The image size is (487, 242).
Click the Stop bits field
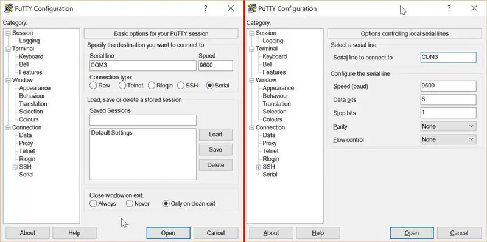pos(448,113)
